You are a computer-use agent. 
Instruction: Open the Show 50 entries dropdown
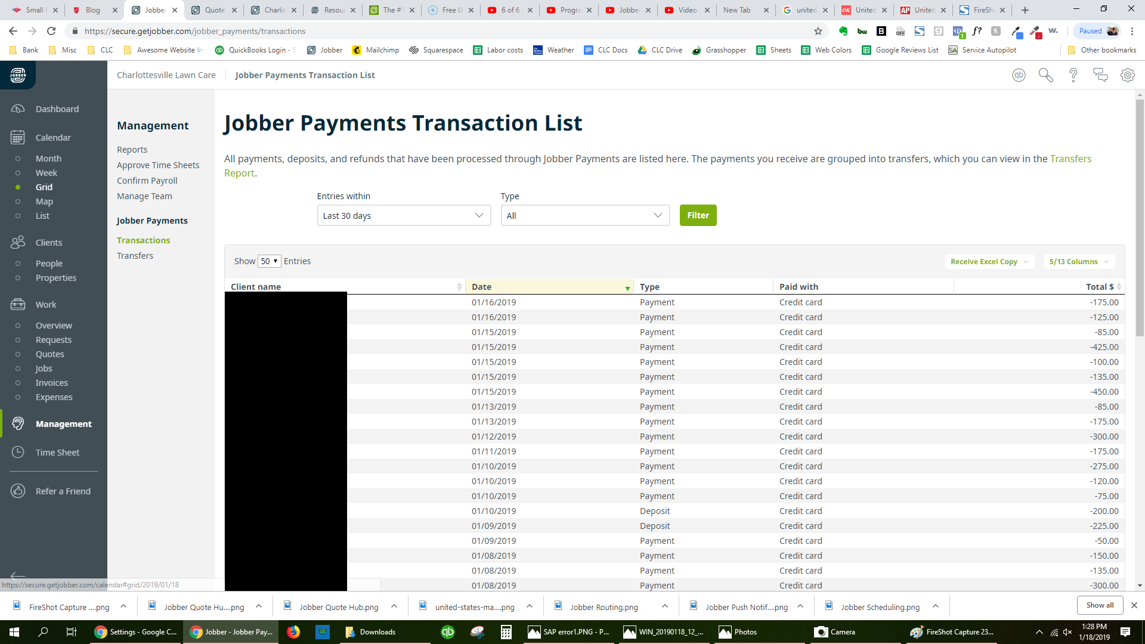[269, 261]
